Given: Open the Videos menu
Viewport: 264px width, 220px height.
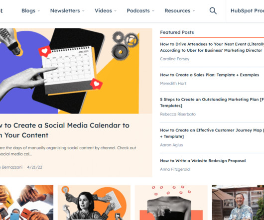Looking at the screenshot, I should coord(103,11).
